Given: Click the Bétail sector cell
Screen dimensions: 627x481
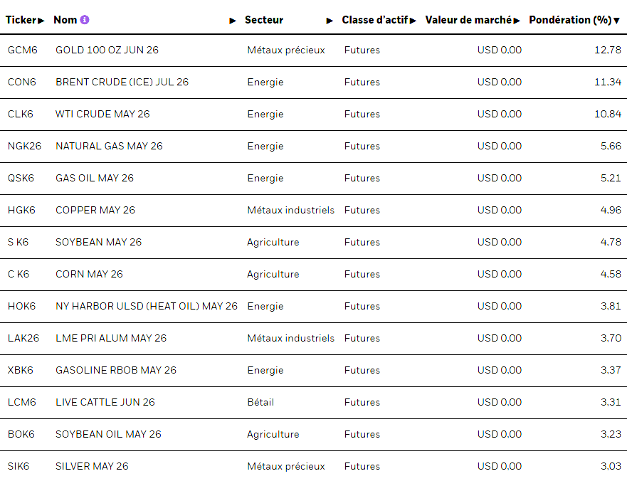Looking at the screenshot, I should tap(260, 402).
